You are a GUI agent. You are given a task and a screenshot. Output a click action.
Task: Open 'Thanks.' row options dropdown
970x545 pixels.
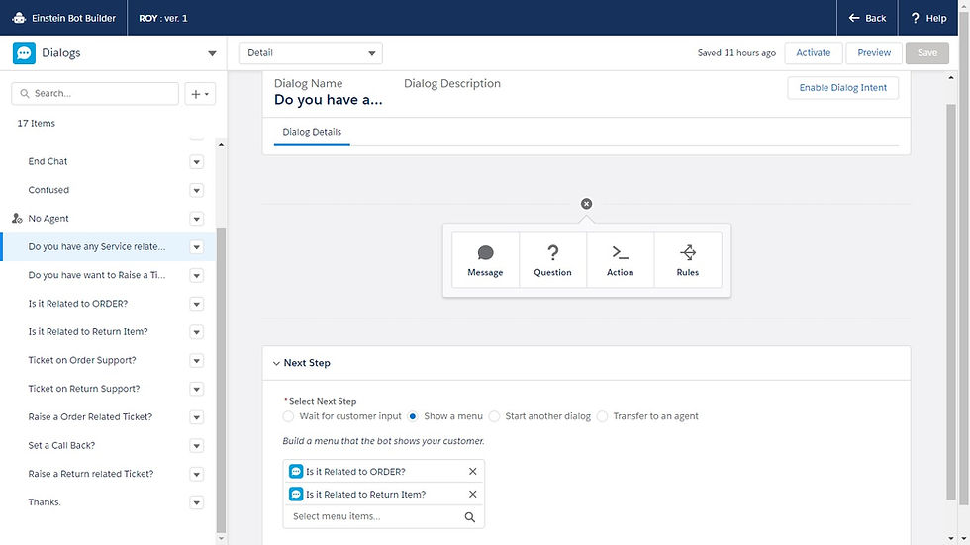click(197, 503)
